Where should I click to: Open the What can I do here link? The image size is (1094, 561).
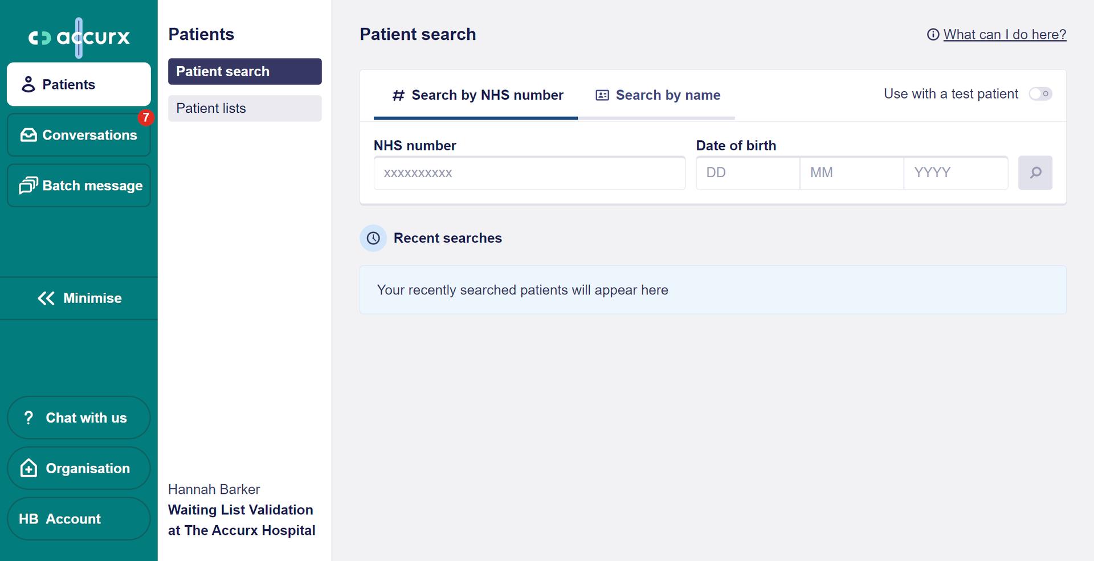[x=1005, y=35]
